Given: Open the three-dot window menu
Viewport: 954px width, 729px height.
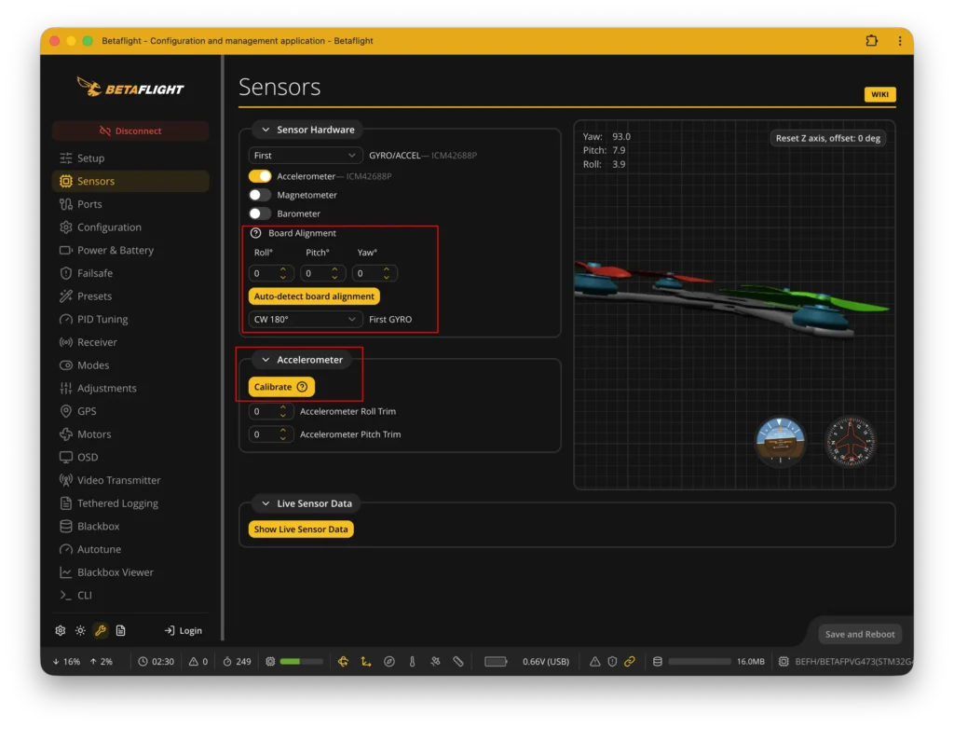Looking at the screenshot, I should pyautogui.click(x=900, y=41).
